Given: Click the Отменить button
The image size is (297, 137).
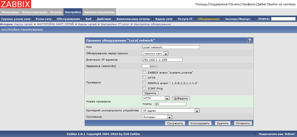Looking at the screenshot, I should coord(243,123).
